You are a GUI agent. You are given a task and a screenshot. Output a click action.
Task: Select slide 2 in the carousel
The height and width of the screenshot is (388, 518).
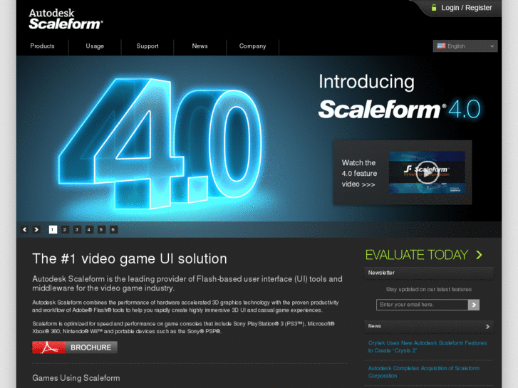tap(65, 229)
